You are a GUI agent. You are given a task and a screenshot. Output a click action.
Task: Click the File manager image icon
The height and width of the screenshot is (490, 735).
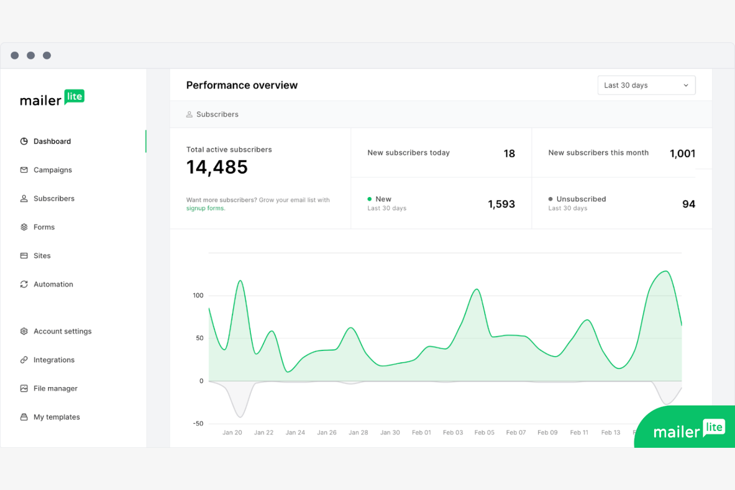tap(24, 388)
